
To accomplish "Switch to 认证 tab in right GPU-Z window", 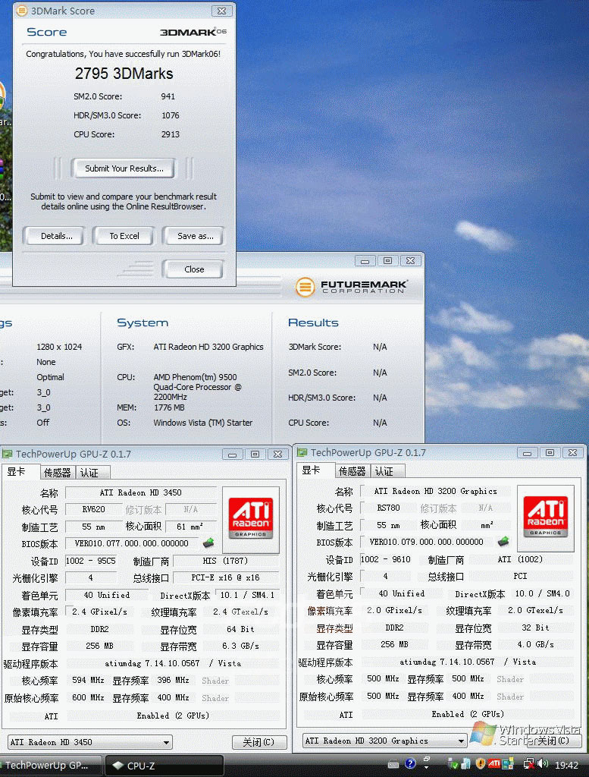I will (384, 471).
